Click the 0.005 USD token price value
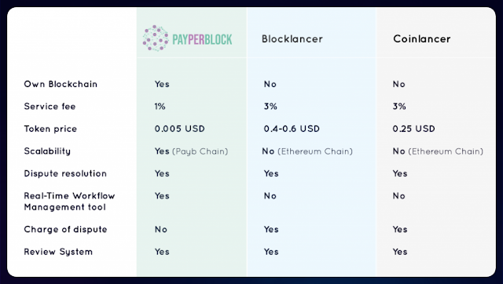The width and height of the screenshot is (503, 284). coord(180,129)
